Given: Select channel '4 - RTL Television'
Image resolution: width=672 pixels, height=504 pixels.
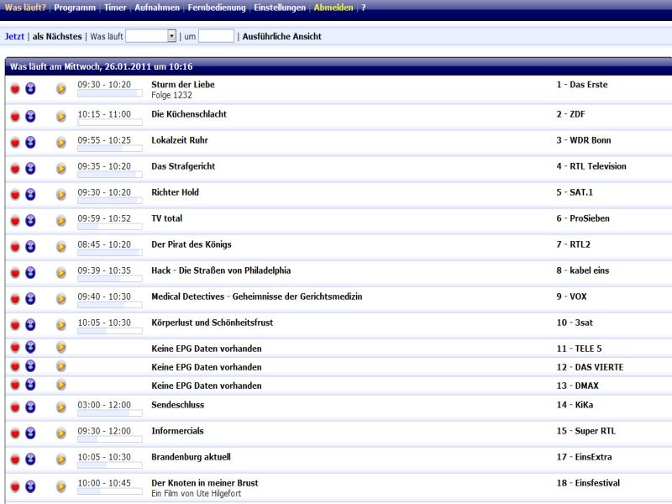Looking at the screenshot, I should pos(591,166).
